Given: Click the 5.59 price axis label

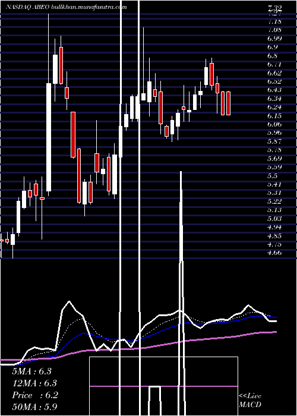Looking at the screenshot, I should (x=274, y=167).
